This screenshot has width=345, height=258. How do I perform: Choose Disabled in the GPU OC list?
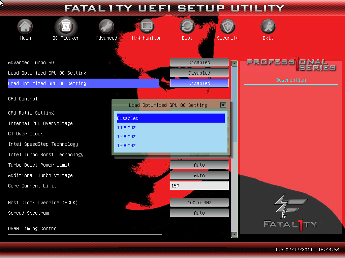click(x=170, y=118)
